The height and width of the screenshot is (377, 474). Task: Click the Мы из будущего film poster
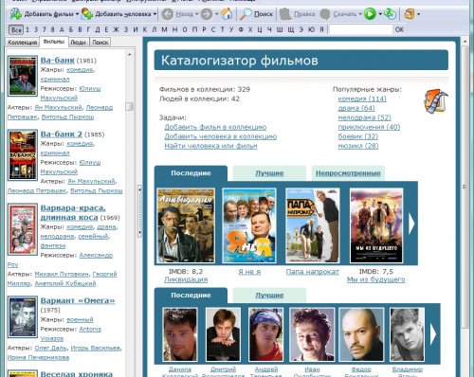click(376, 225)
